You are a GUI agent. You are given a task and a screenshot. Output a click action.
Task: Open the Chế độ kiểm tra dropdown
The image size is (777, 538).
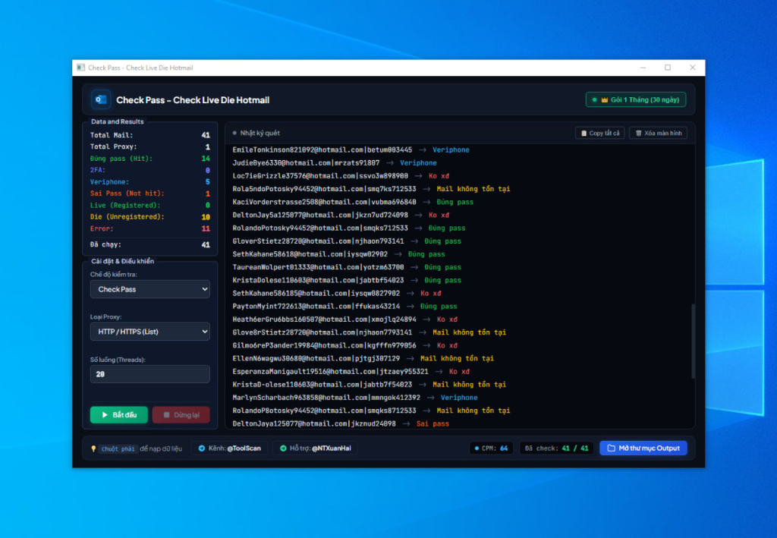click(149, 289)
